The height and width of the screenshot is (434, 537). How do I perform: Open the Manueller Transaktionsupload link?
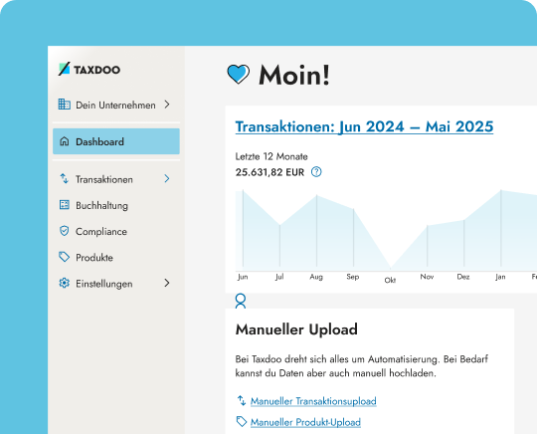coord(313,401)
